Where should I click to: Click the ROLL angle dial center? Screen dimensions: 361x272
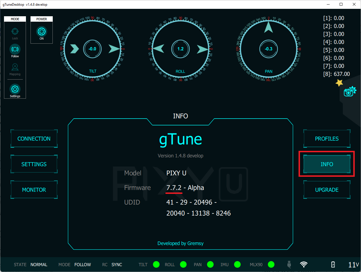click(180, 49)
